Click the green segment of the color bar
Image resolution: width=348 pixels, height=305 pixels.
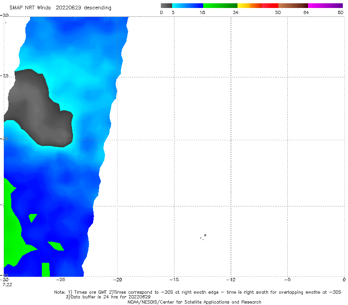[220, 6]
